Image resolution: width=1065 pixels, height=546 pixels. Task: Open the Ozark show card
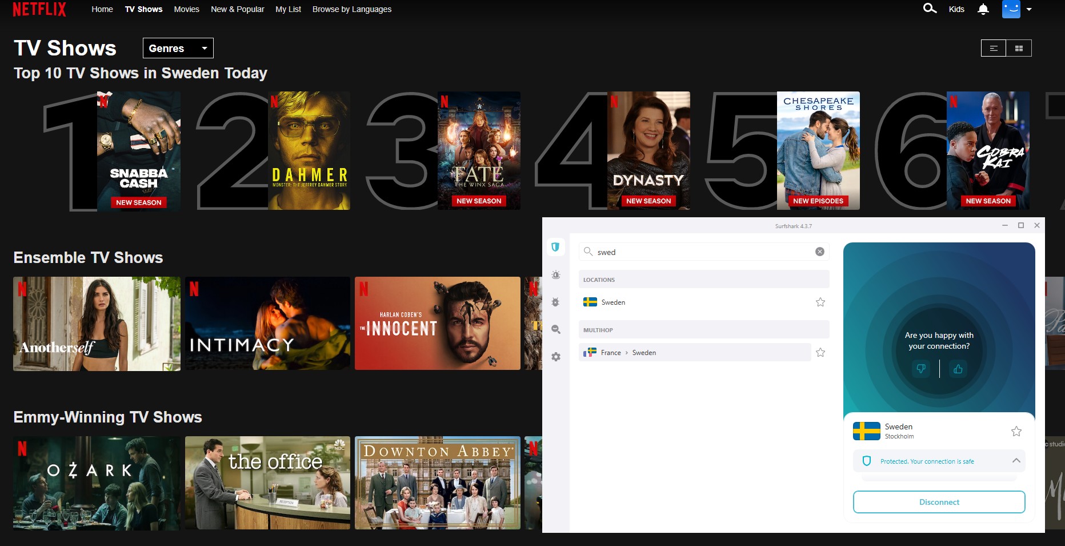coord(97,483)
